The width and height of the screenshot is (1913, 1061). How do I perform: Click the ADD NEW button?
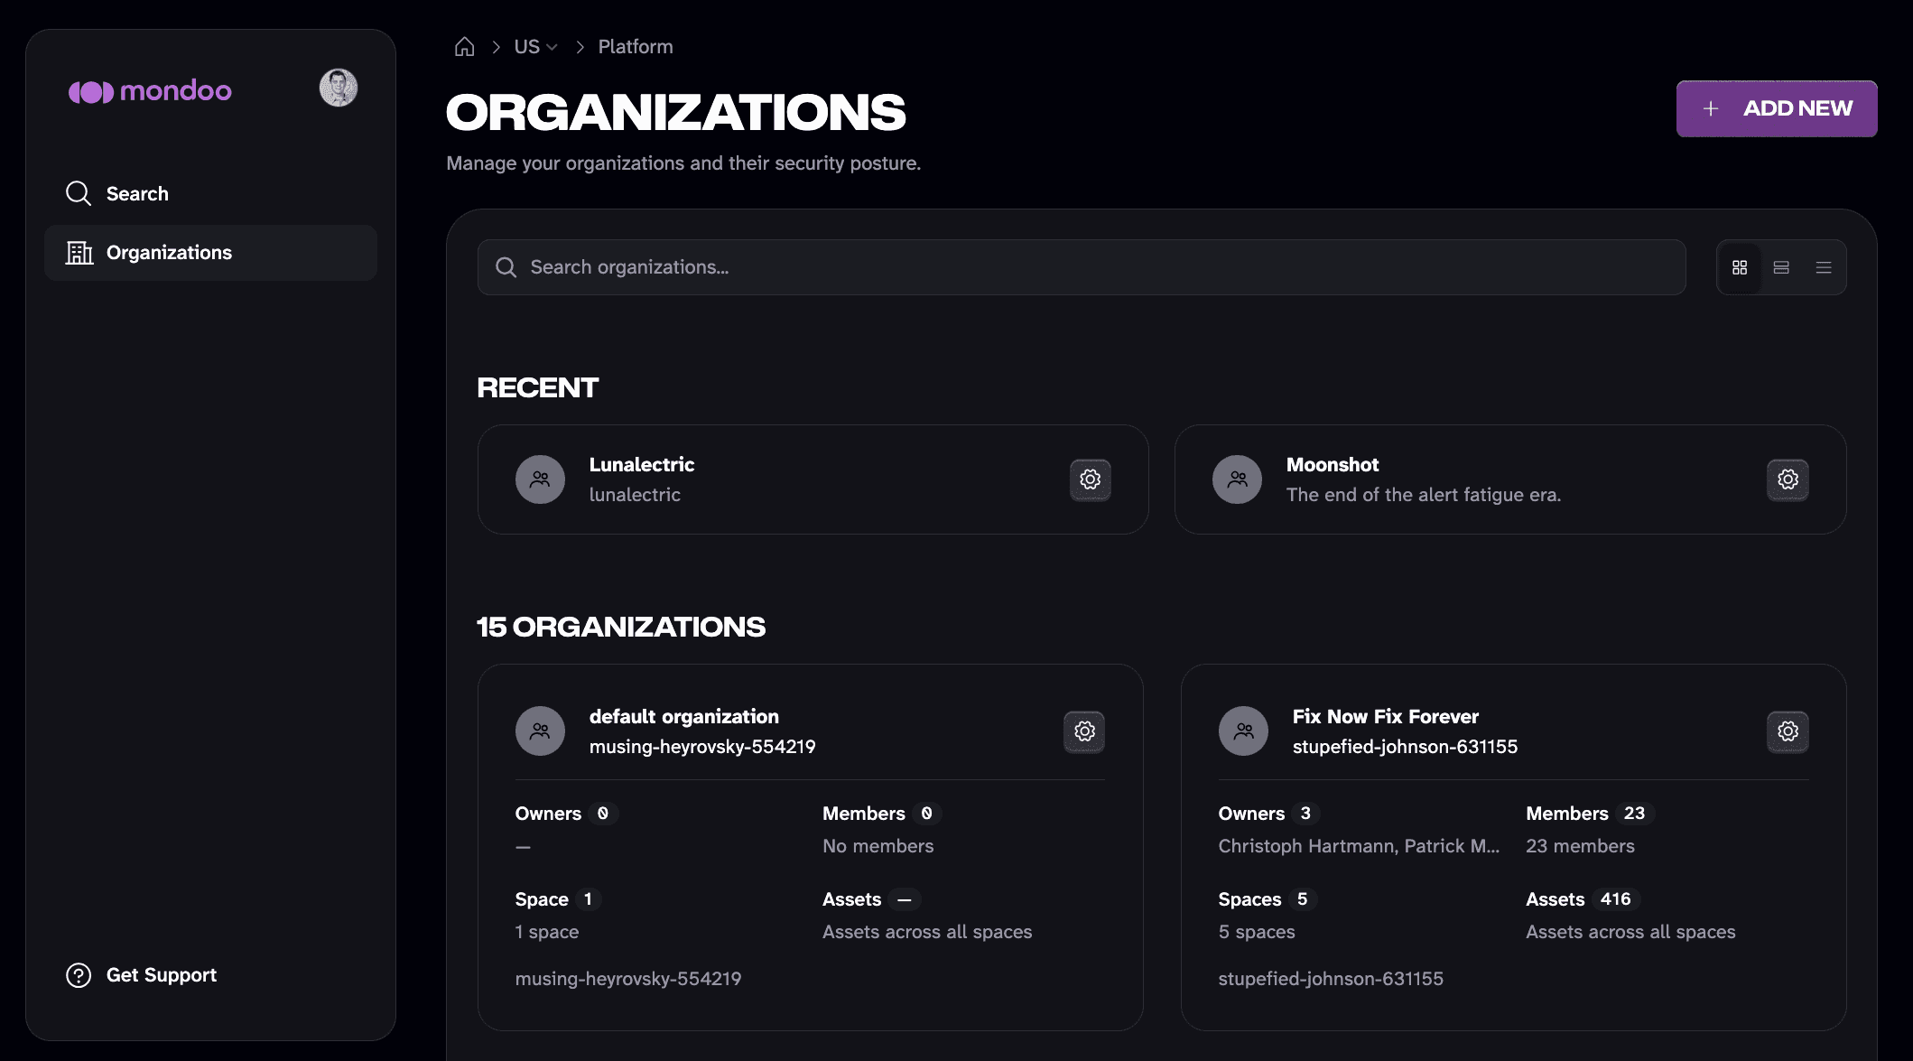point(1777,108)
